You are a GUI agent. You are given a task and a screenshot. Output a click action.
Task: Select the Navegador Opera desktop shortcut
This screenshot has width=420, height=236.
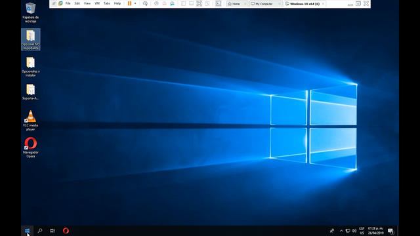31,147
